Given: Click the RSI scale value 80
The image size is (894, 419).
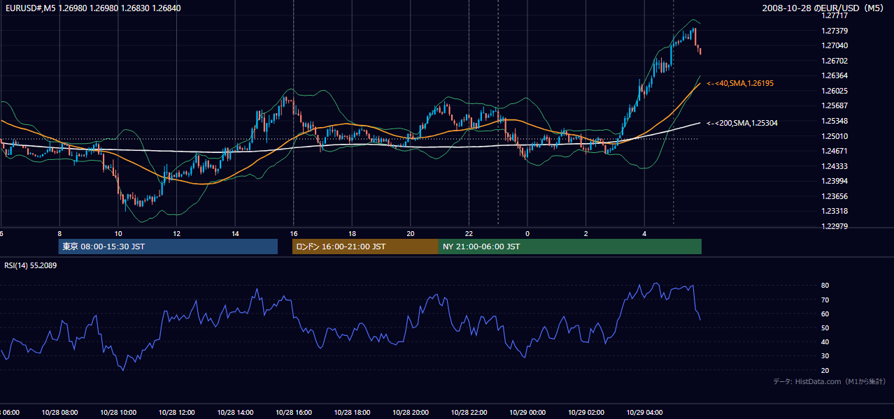Looking at the screenshot, I should pyautogui.click(x=825, y=286).
